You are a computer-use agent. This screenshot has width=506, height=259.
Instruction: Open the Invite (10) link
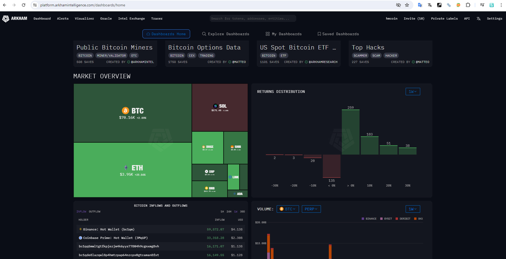coord(414,19)
